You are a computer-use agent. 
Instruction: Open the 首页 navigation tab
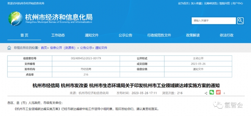(24, 35)
